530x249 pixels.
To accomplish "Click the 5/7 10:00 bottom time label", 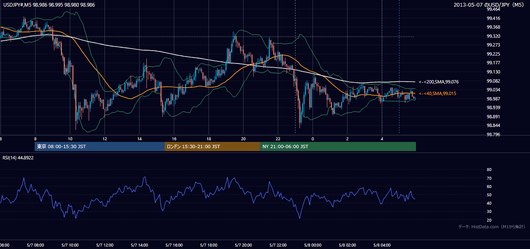I will (x=70, y=245).
